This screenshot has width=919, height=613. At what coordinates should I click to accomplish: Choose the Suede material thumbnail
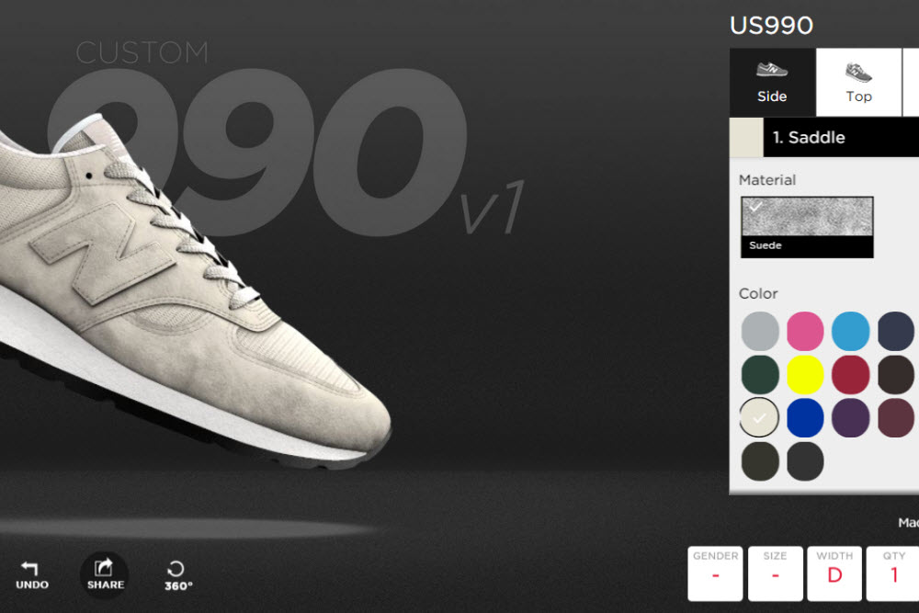point(807,227)
